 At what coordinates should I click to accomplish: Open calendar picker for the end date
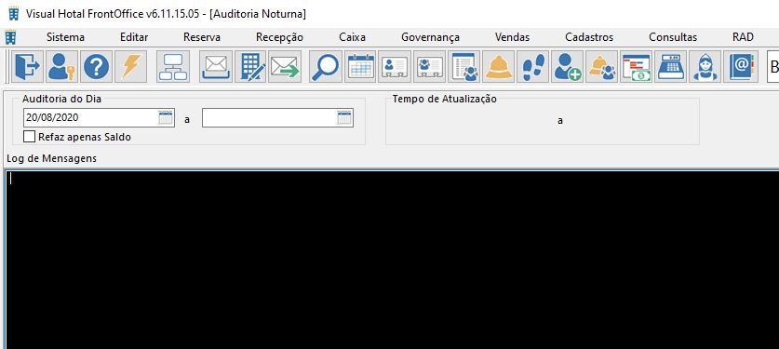click(344, 117)
